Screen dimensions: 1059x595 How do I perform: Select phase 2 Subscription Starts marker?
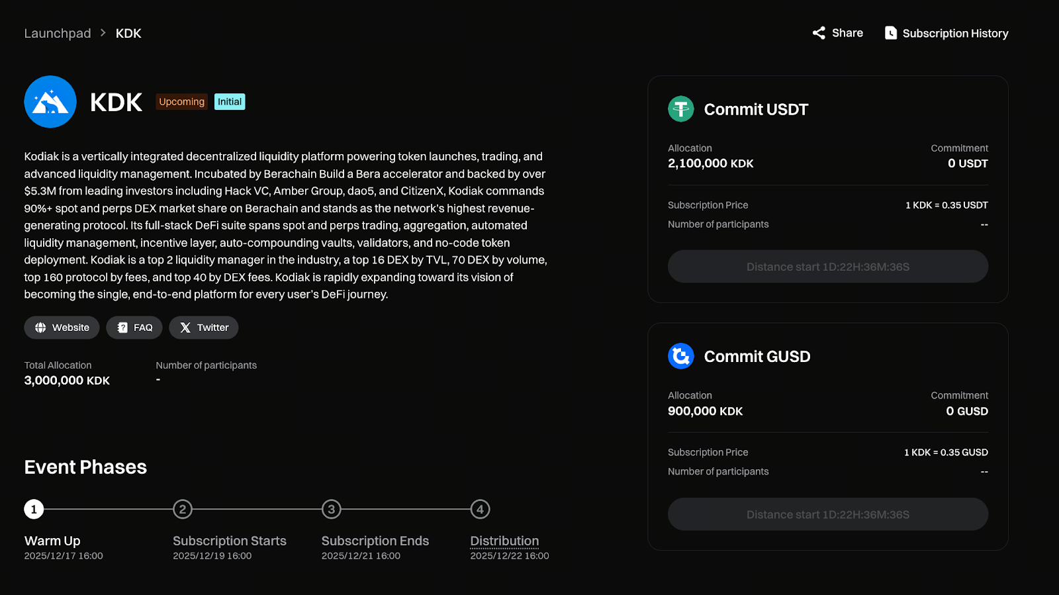point(183,509)
